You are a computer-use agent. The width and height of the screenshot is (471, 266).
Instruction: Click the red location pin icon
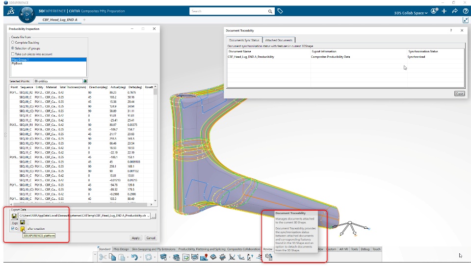click(204, 257)
